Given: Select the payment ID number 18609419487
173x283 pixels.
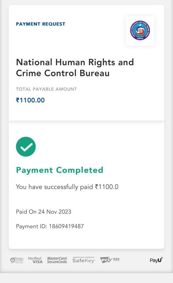Looking at the screenshot, I should [66, 226].
